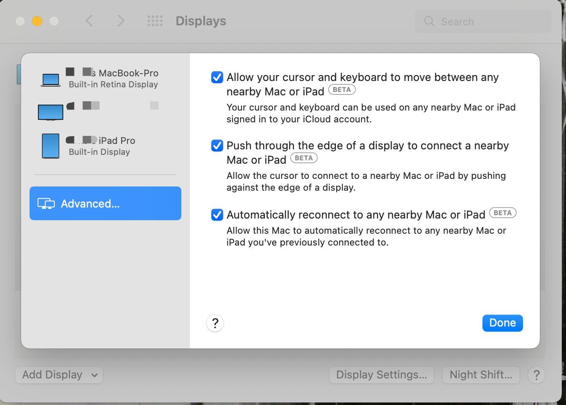566x405 pixels.
Task: Click text 'iPad you've previously connected to.'
Action: (307, 243)
